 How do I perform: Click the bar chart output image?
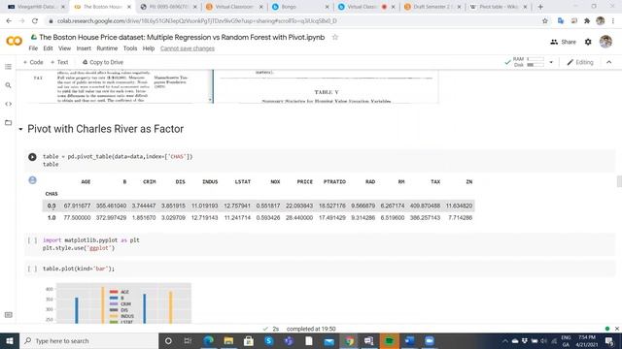click(x=118, y=303)
